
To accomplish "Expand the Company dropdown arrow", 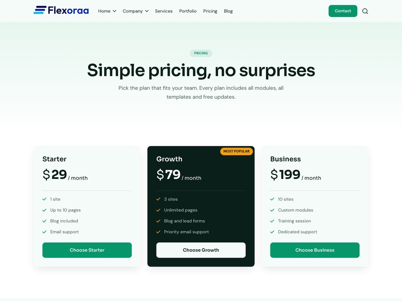I will [147, 11].
